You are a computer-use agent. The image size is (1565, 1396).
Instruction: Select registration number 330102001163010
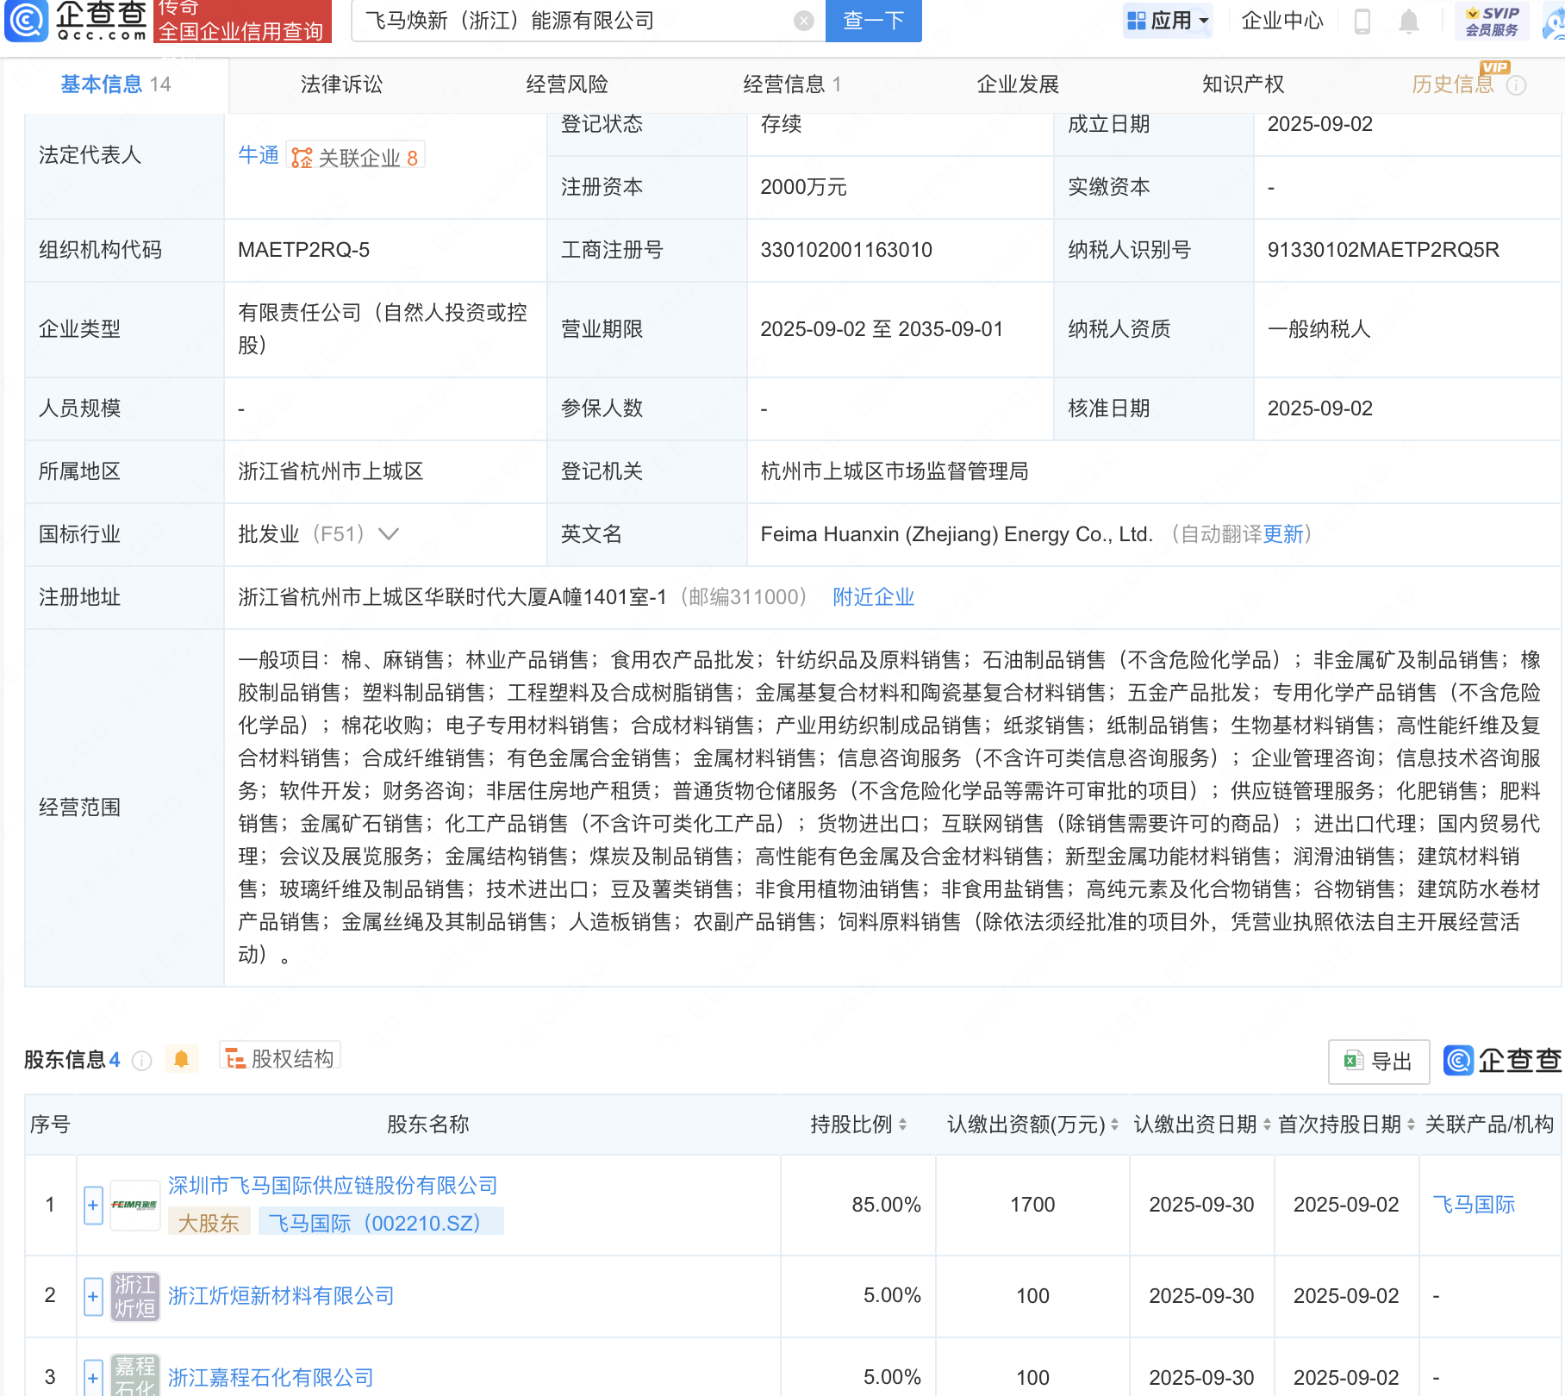(x=846, y=250)
